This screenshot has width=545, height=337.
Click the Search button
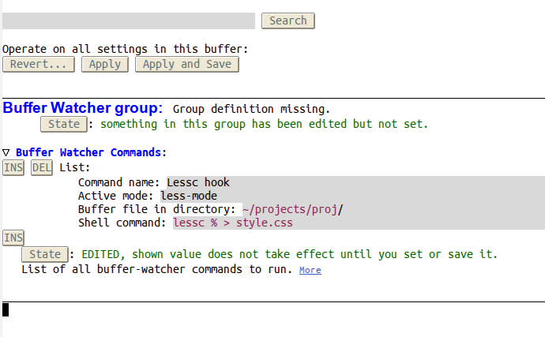[288, 21]
